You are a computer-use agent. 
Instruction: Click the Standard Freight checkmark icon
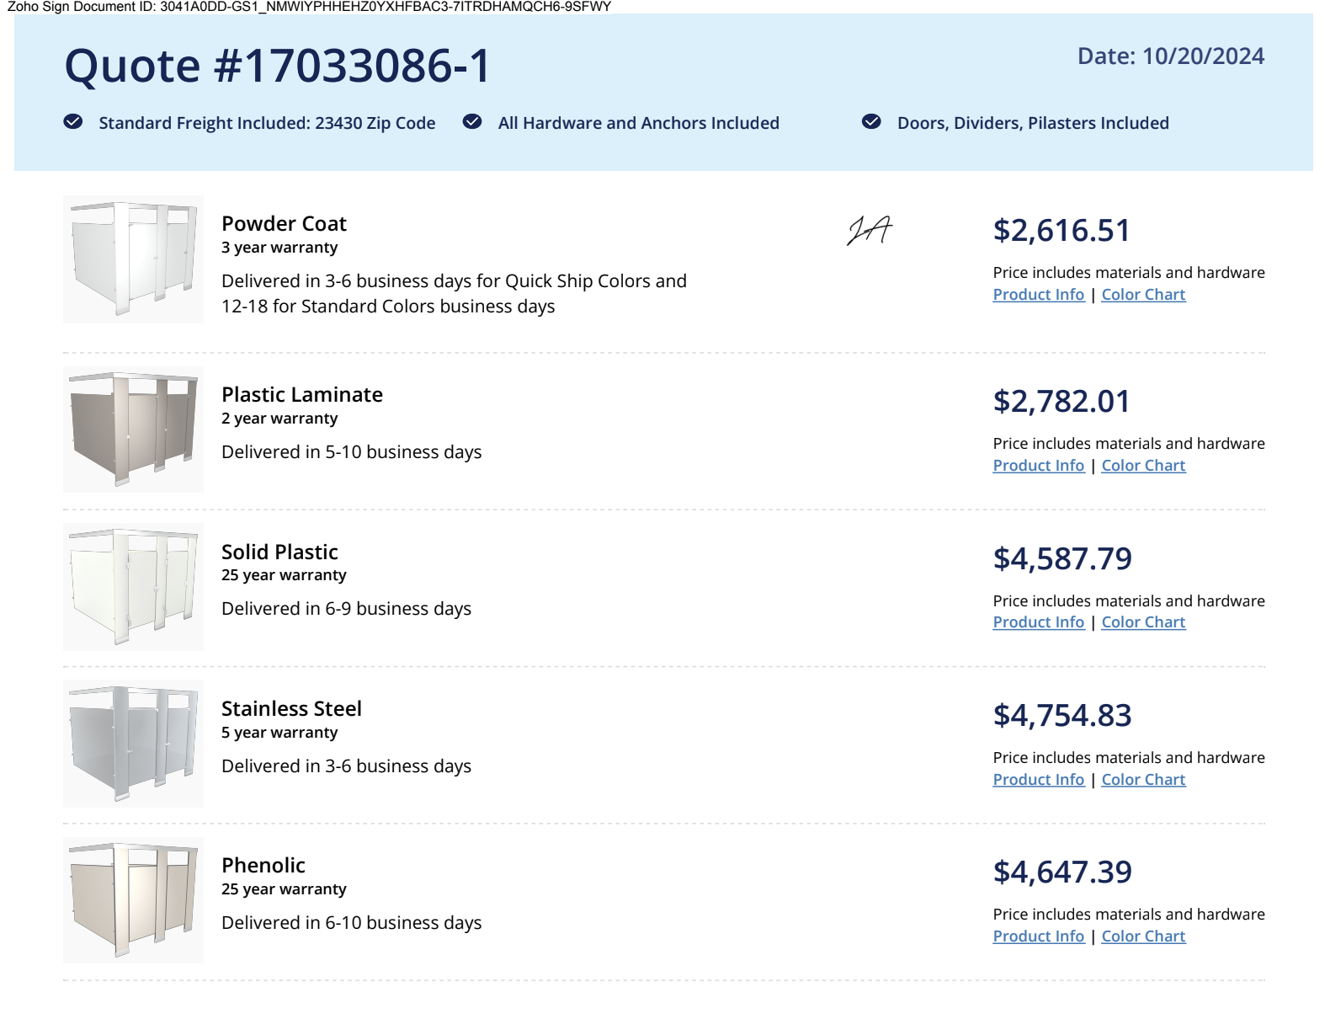(73, 122)
